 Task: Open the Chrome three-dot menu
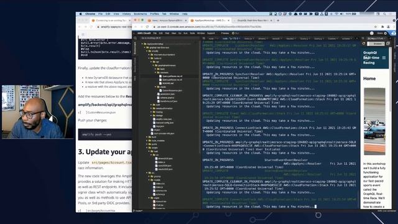click(x=394, y=27)
